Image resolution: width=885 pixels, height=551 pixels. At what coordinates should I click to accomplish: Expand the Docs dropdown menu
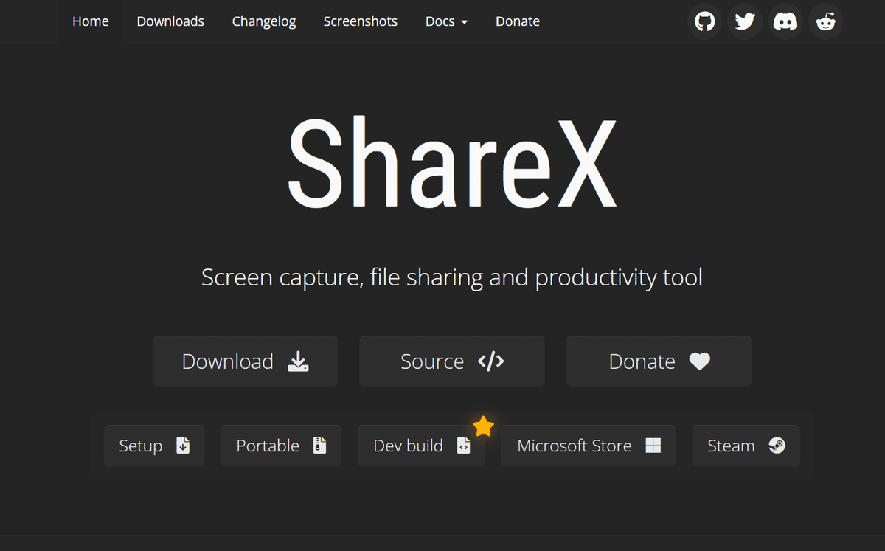[447, 21]
